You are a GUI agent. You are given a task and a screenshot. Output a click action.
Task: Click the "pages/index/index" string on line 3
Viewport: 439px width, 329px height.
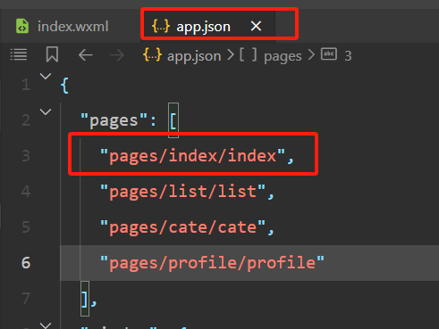coord(192,156)
